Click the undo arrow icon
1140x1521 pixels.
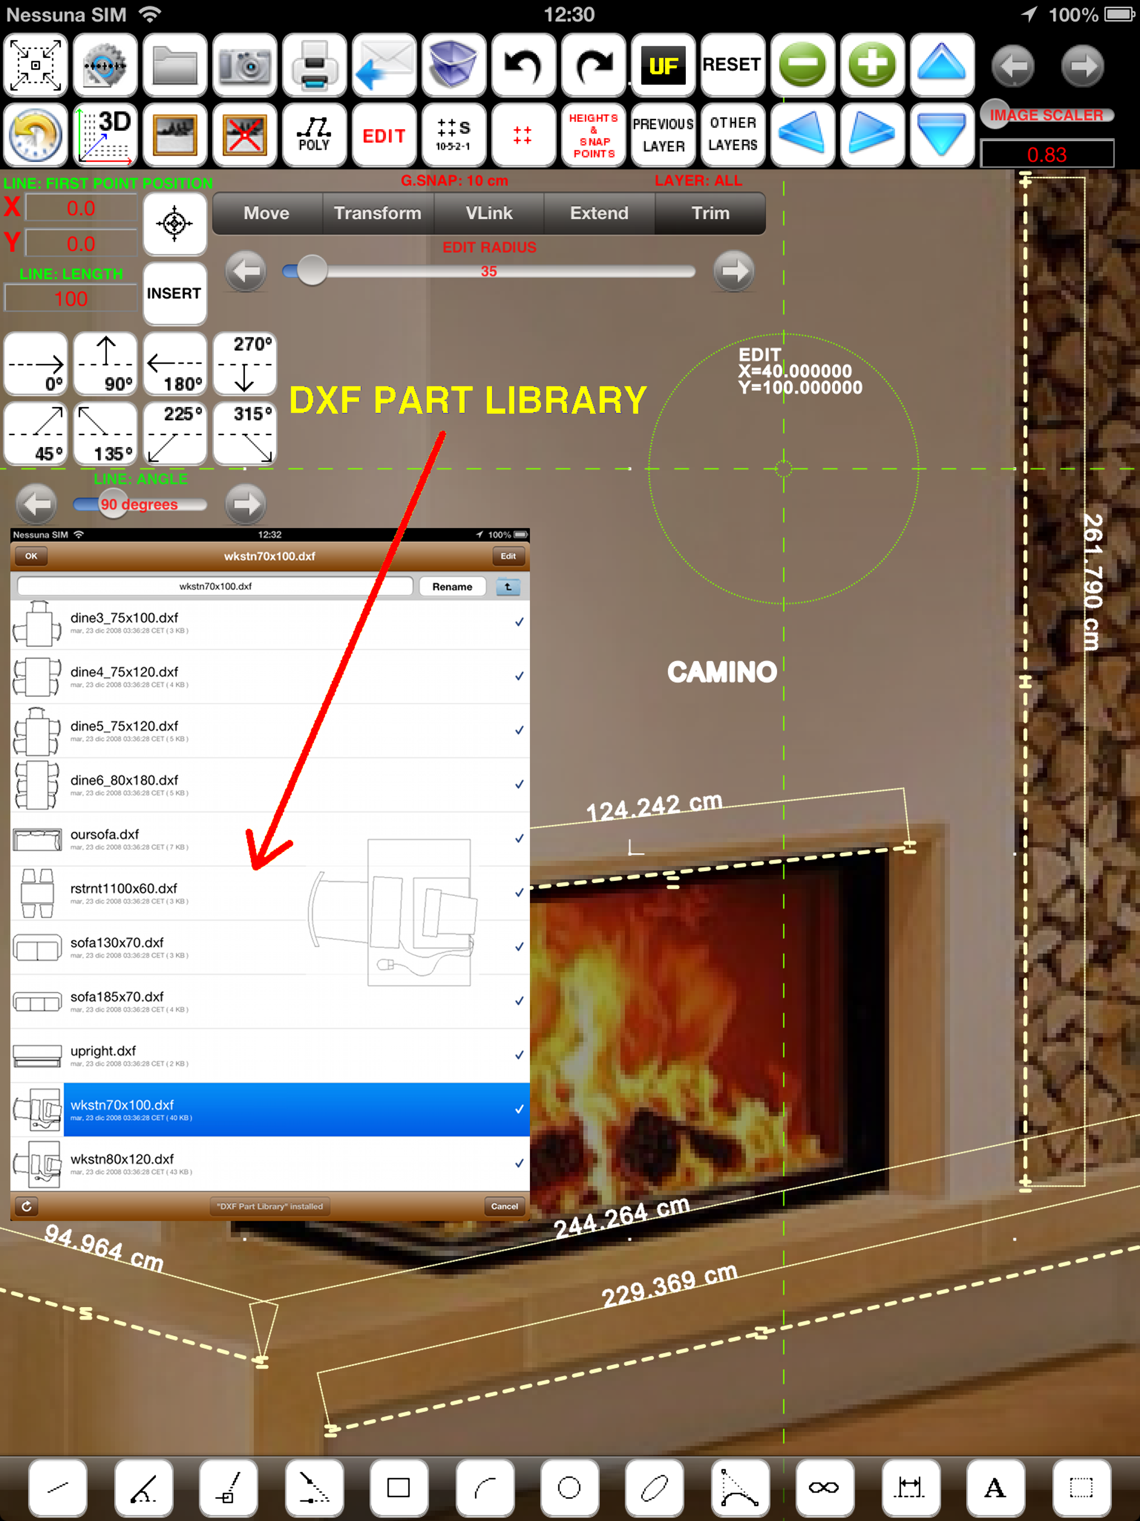tap(523, 65)
